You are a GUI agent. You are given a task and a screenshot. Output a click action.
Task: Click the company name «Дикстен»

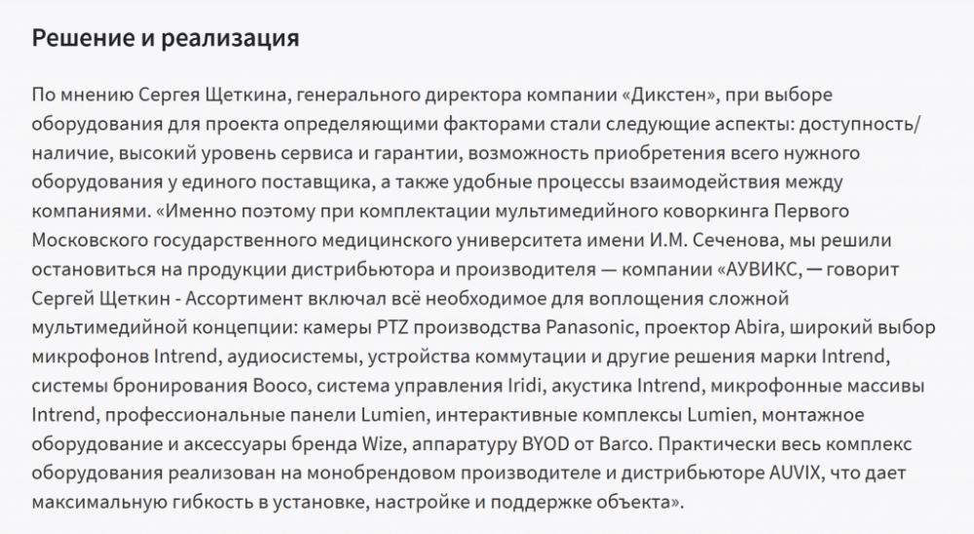click(x=670, y=95)
